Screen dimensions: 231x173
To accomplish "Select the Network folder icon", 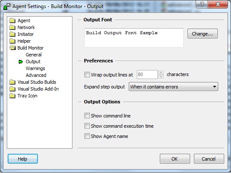I will point(12,27).
